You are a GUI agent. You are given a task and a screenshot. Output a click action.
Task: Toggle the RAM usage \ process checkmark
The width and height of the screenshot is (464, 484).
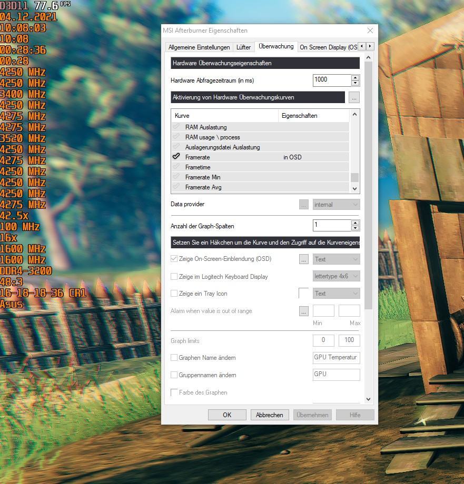tap(176, 136)
